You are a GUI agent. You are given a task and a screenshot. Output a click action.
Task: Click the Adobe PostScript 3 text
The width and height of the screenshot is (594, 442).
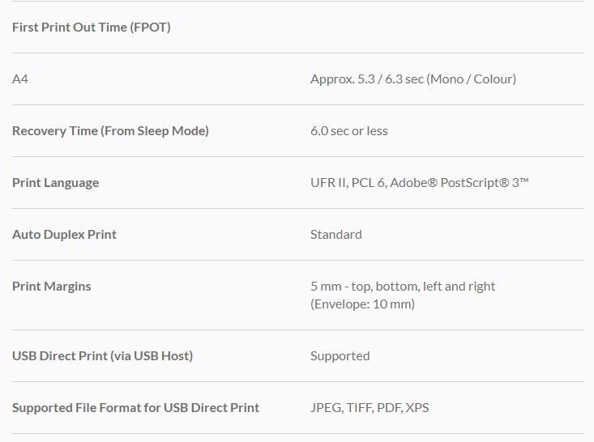click(459, 183)
